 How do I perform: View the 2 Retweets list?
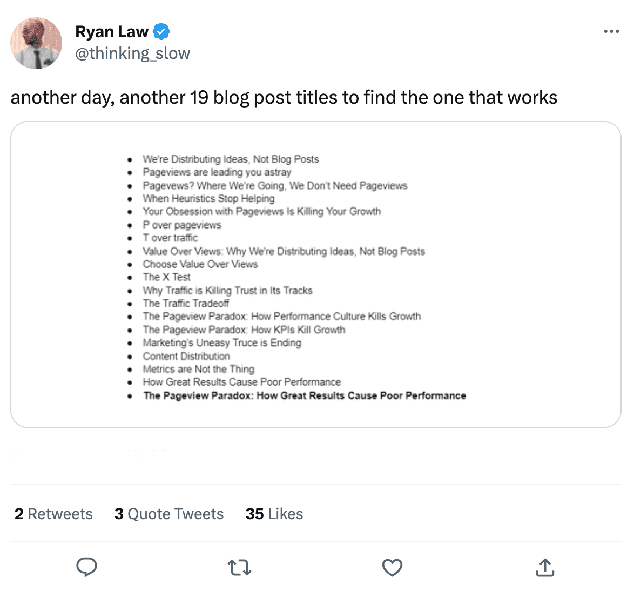(53, 514)
